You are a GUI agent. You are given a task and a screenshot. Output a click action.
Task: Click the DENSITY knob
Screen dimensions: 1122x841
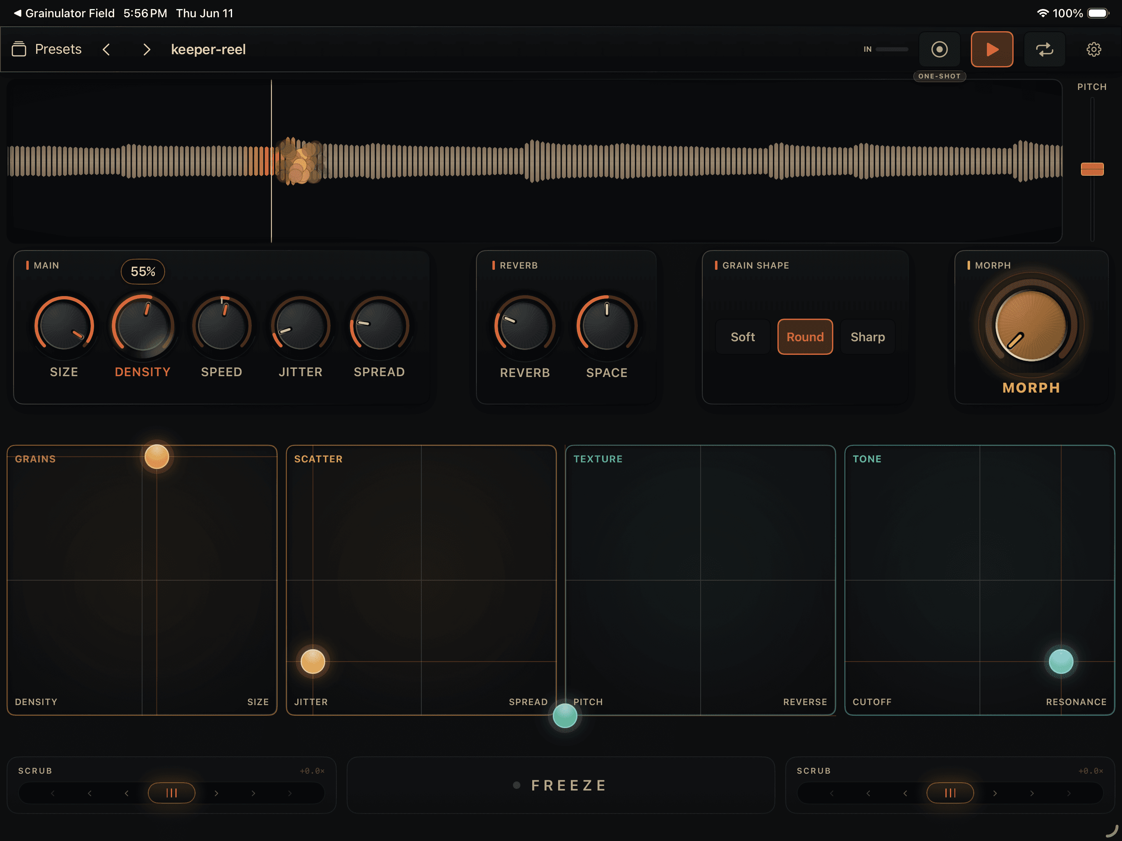click(143, 326)
